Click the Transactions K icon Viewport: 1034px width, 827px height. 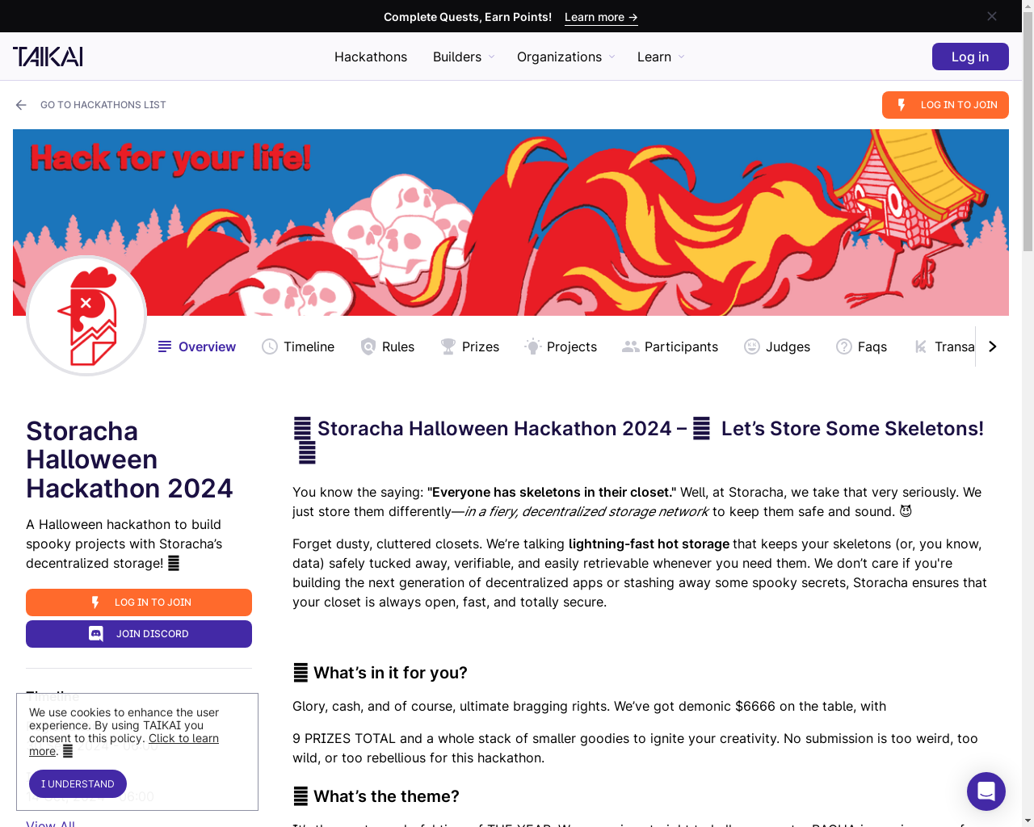click(921, 346)
